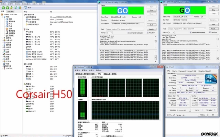This screenshot has width=220, height=137.
Task: Open the About tab in CPU-Z
Action: point(208,71)
